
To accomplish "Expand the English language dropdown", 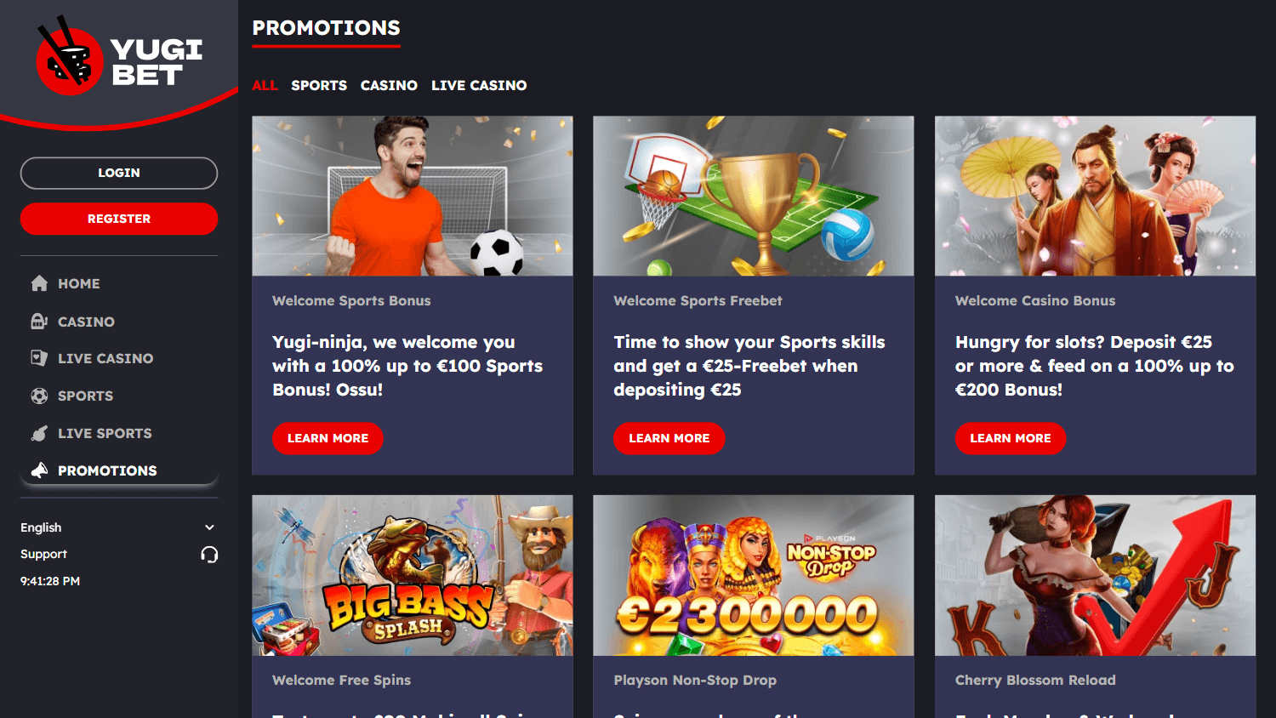I will (119, 527).
